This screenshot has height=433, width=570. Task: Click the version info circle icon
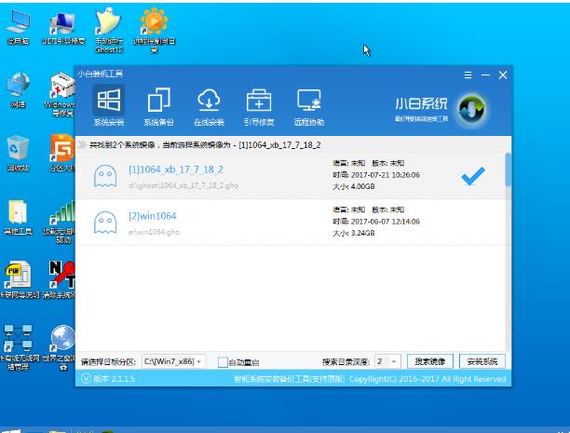[86, 378]
